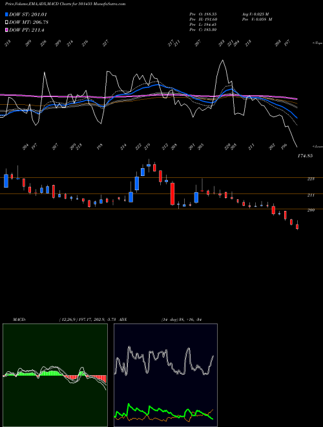Click the 200 price level axis label
Viewport: 323px width, 427px height.
point(311,210)
